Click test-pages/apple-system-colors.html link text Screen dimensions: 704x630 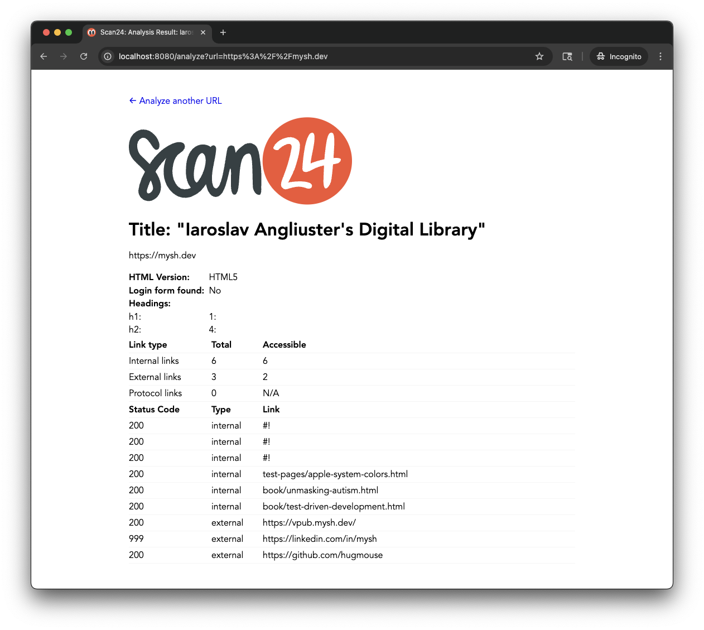(x=335, y=474)
